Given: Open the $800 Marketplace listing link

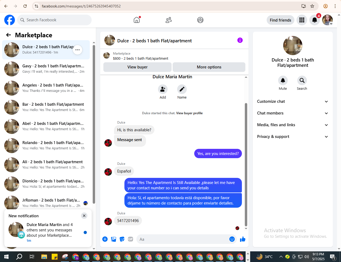Looking at the screenshot, I should click(140, 58).
